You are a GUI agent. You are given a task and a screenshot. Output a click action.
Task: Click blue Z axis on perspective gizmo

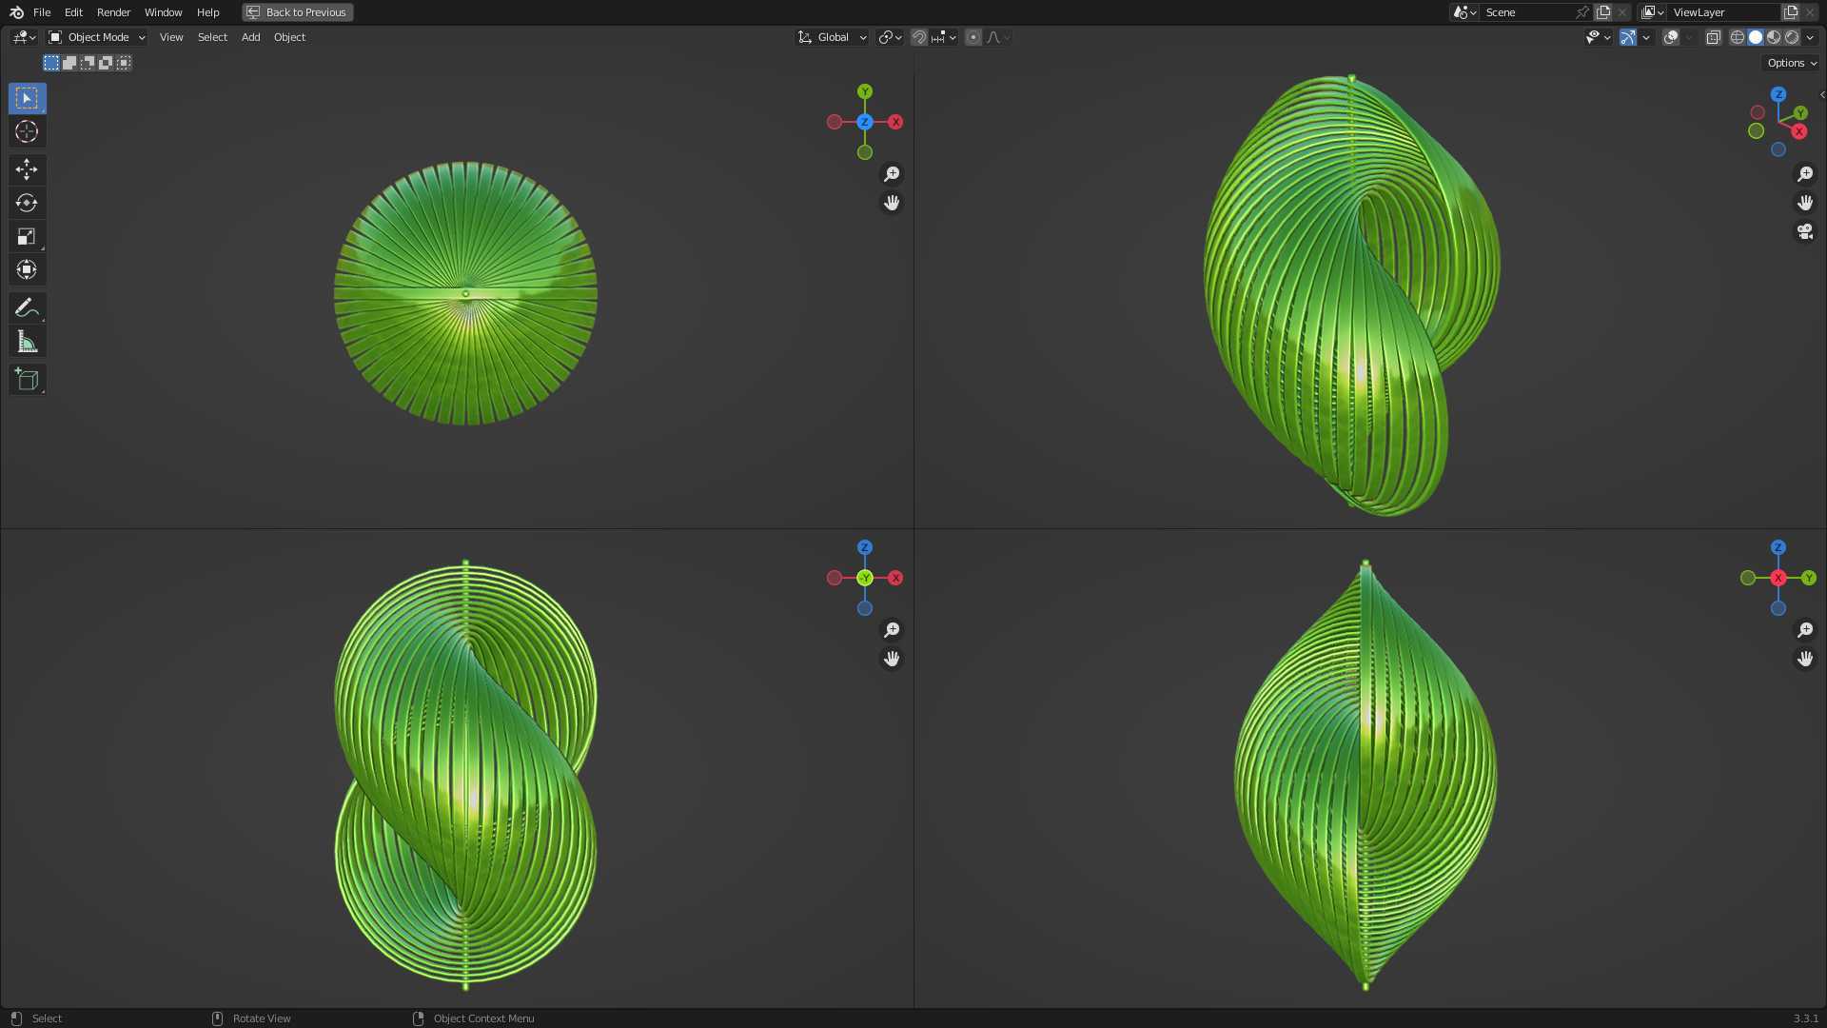1778,94
